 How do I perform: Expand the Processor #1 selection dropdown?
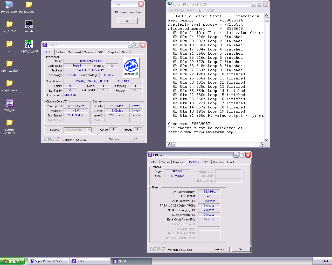[x=89, y=130]
